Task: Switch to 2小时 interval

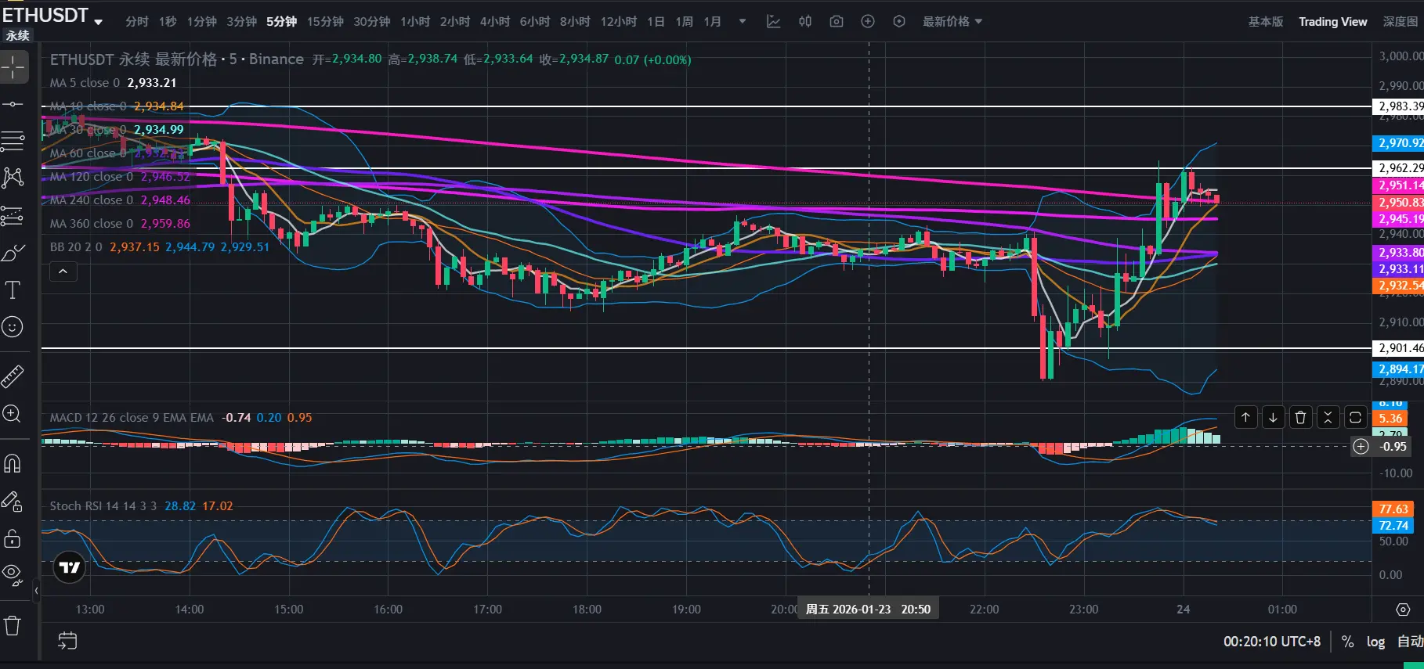Action: (x=455, y=21)
